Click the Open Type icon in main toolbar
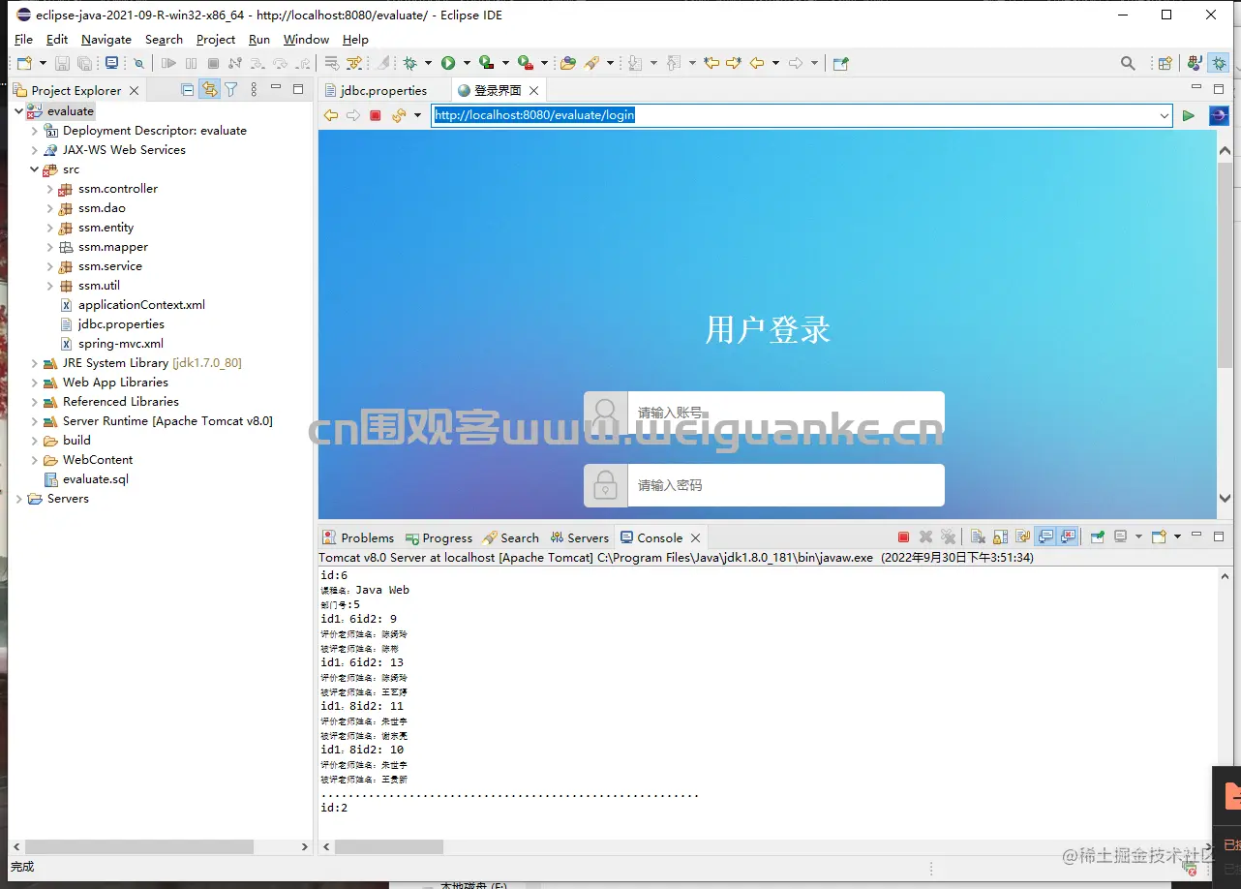This screenshot has width=1241, height=889. click(567, 63)
